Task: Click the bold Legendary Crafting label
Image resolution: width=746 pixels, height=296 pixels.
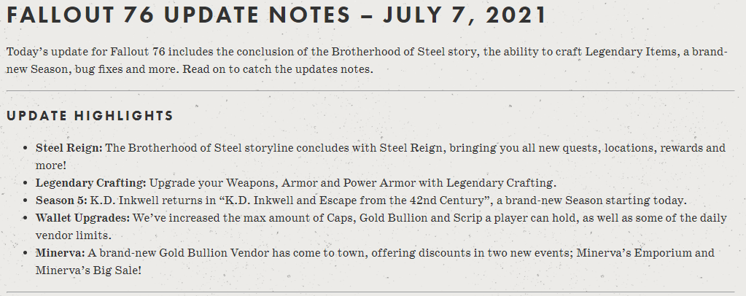Action: pyautogui.click(x=91, y=183)
